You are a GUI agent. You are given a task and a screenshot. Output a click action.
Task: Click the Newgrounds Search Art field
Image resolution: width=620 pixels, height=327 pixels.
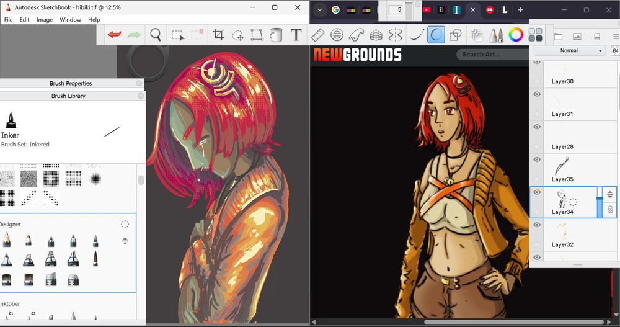pyautogui.click(x=492, y=55)
